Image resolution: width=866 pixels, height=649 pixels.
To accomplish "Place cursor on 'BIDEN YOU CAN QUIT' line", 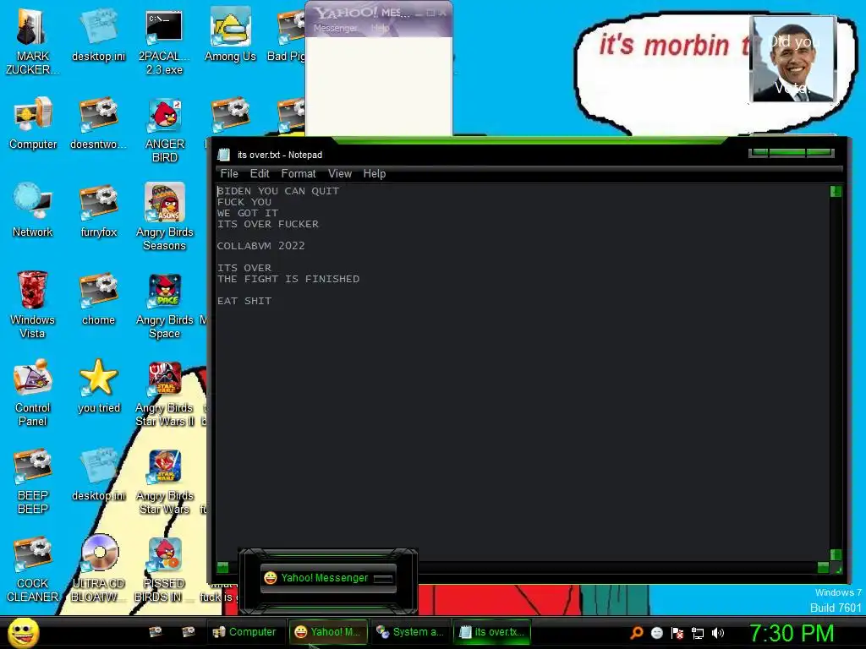I will [278, 191].
